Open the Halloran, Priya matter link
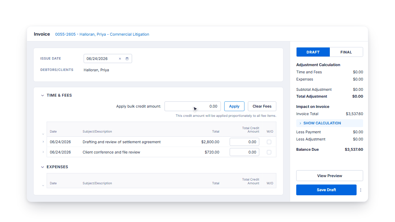This screenshot has height=222, width=395. click(x=102, y=34)
